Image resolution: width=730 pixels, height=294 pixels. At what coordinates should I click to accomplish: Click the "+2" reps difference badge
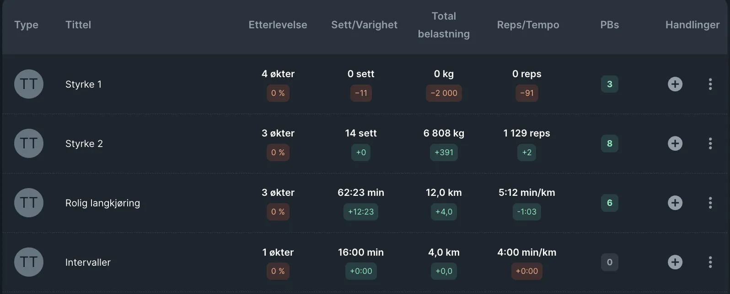pyautogui.click(x=527, y=152)
